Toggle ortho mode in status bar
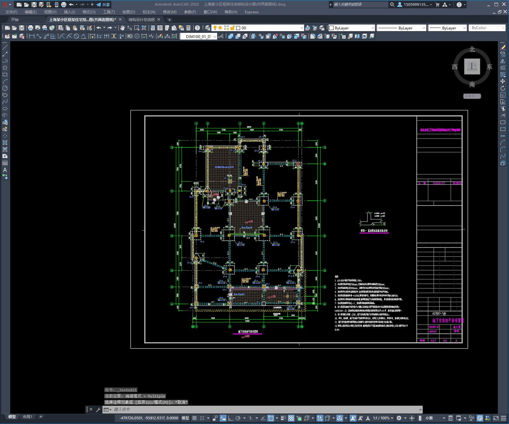Image resolution: width=509 pixels, height=424 pixels. pos(231,418)
